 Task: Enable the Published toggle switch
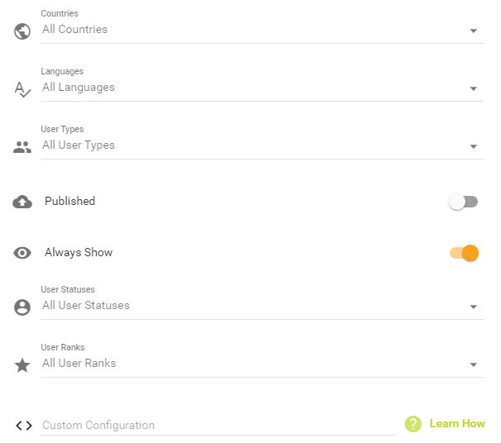pyautogui.click(x=463, y=202)
